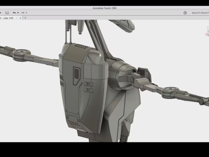This screenshot has width=209, height=157.
Task: Select the vertical vent grille on the backpack
Action: 77,76
